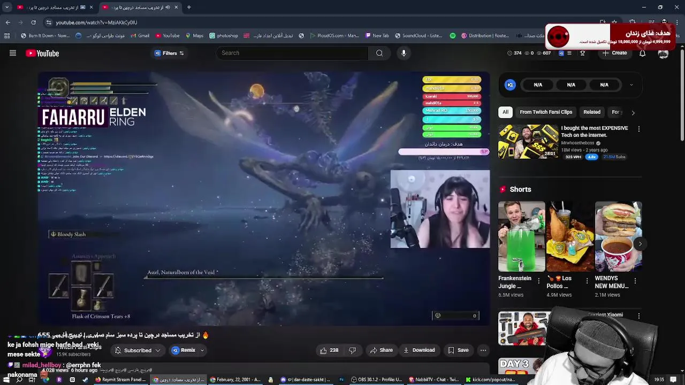Close the first browser tab
Screen dimensions: 685x385
(x=91, y=7)
